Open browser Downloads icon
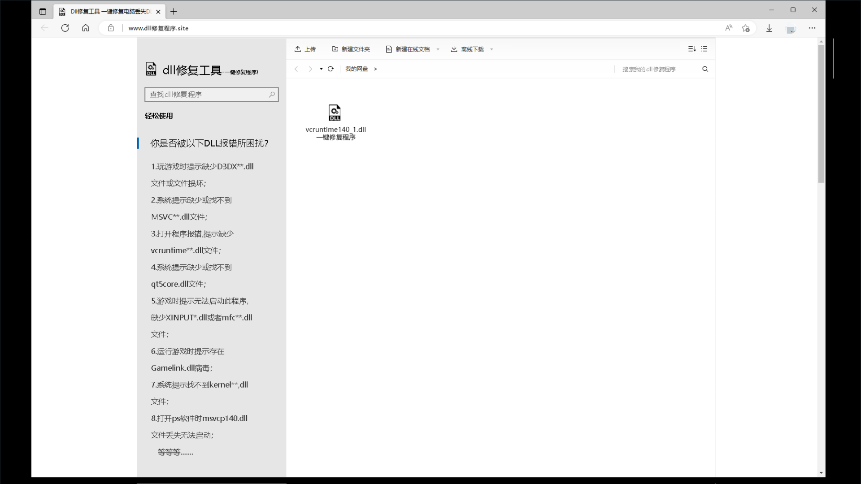Image resolution: width=861 pixels, height=484 pixels. (769, 28)
